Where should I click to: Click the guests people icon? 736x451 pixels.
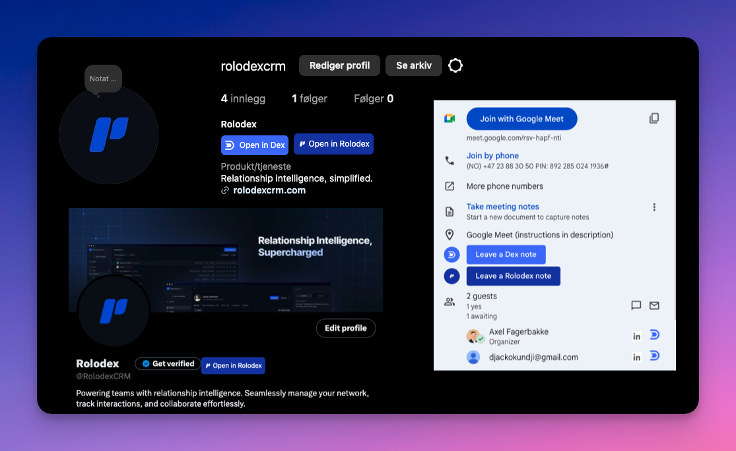(450, 302)
